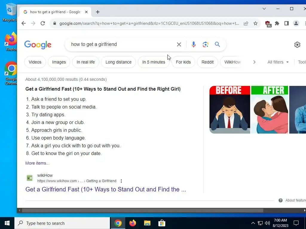
Task: Open the AFTER thumbnail image
Action: 270,110
